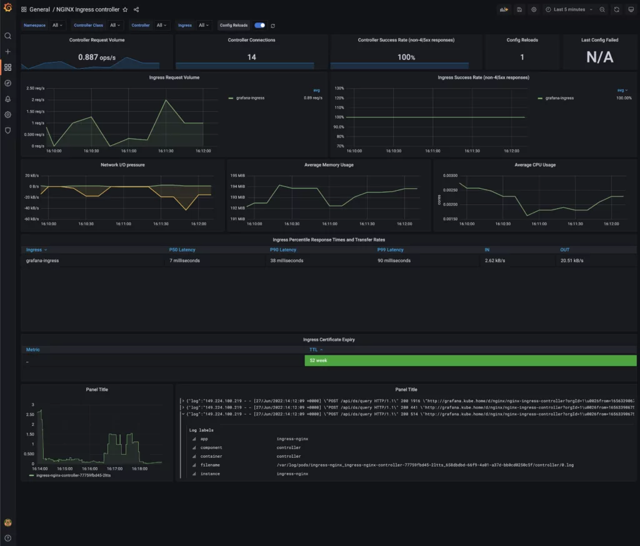Share dashboard using the share icon
The width and height of the screenshot is (640, 546).
136,9
